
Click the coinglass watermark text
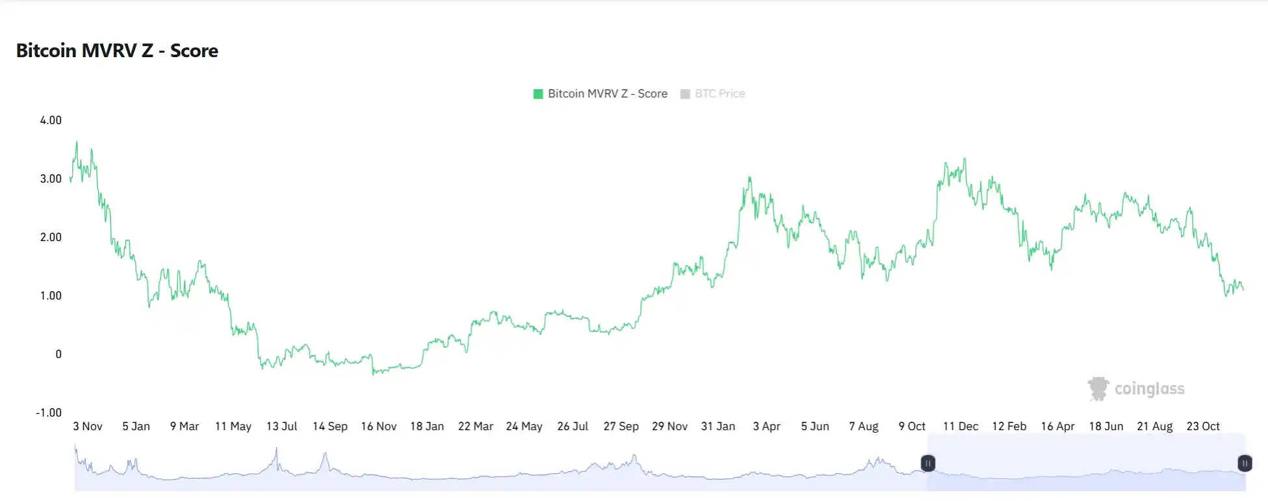(1149, 389)
